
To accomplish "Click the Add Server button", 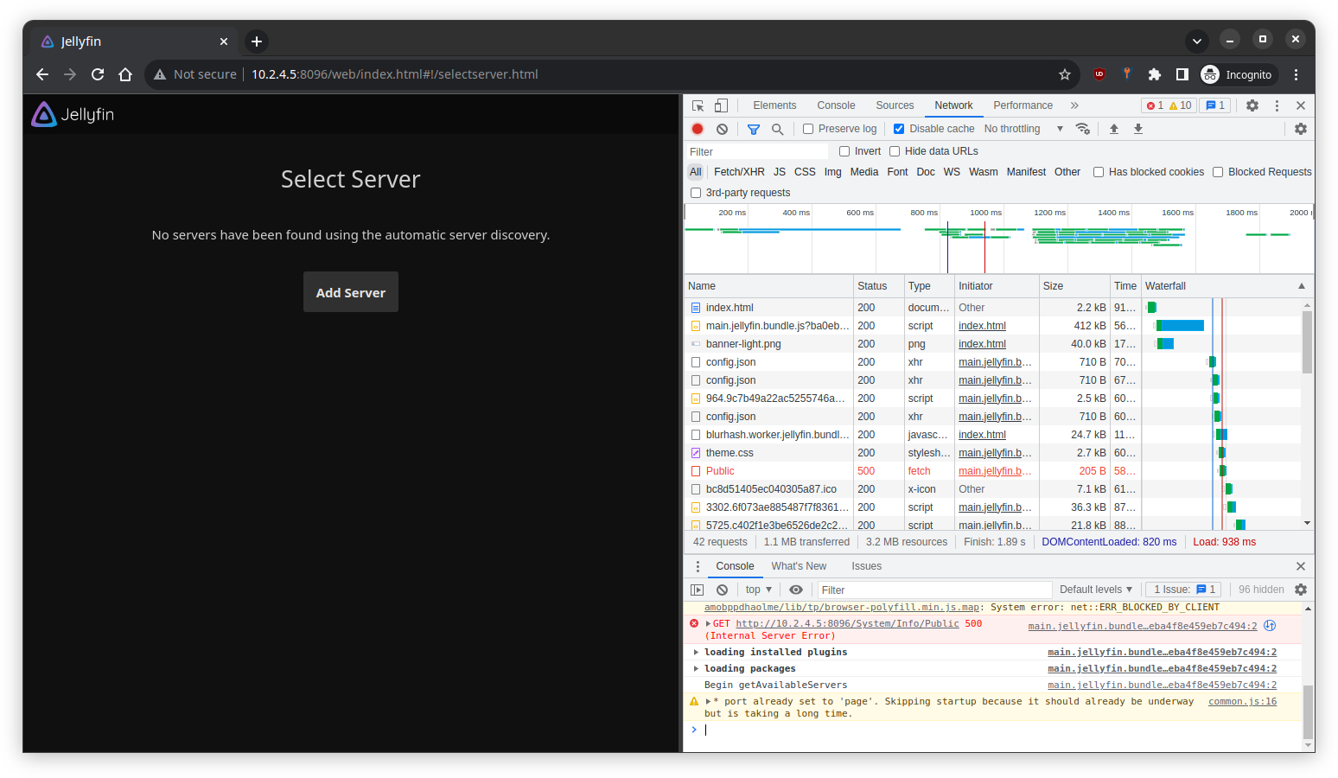I will (350, 291).
